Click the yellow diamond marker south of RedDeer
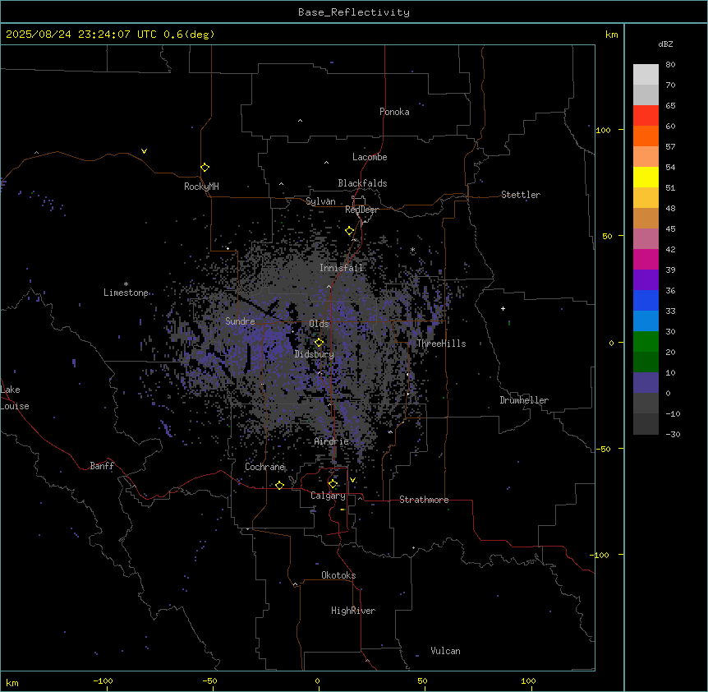708x692 pixels. (x=350, y=231)
